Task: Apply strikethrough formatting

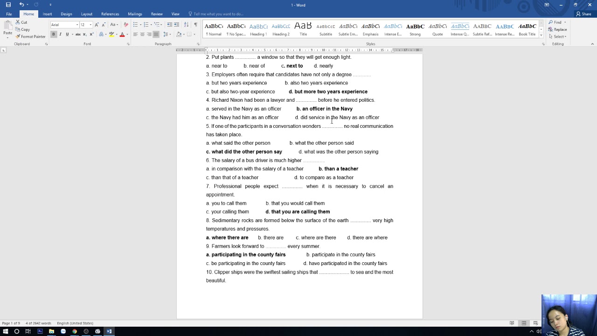Action: tap(78, 35)
